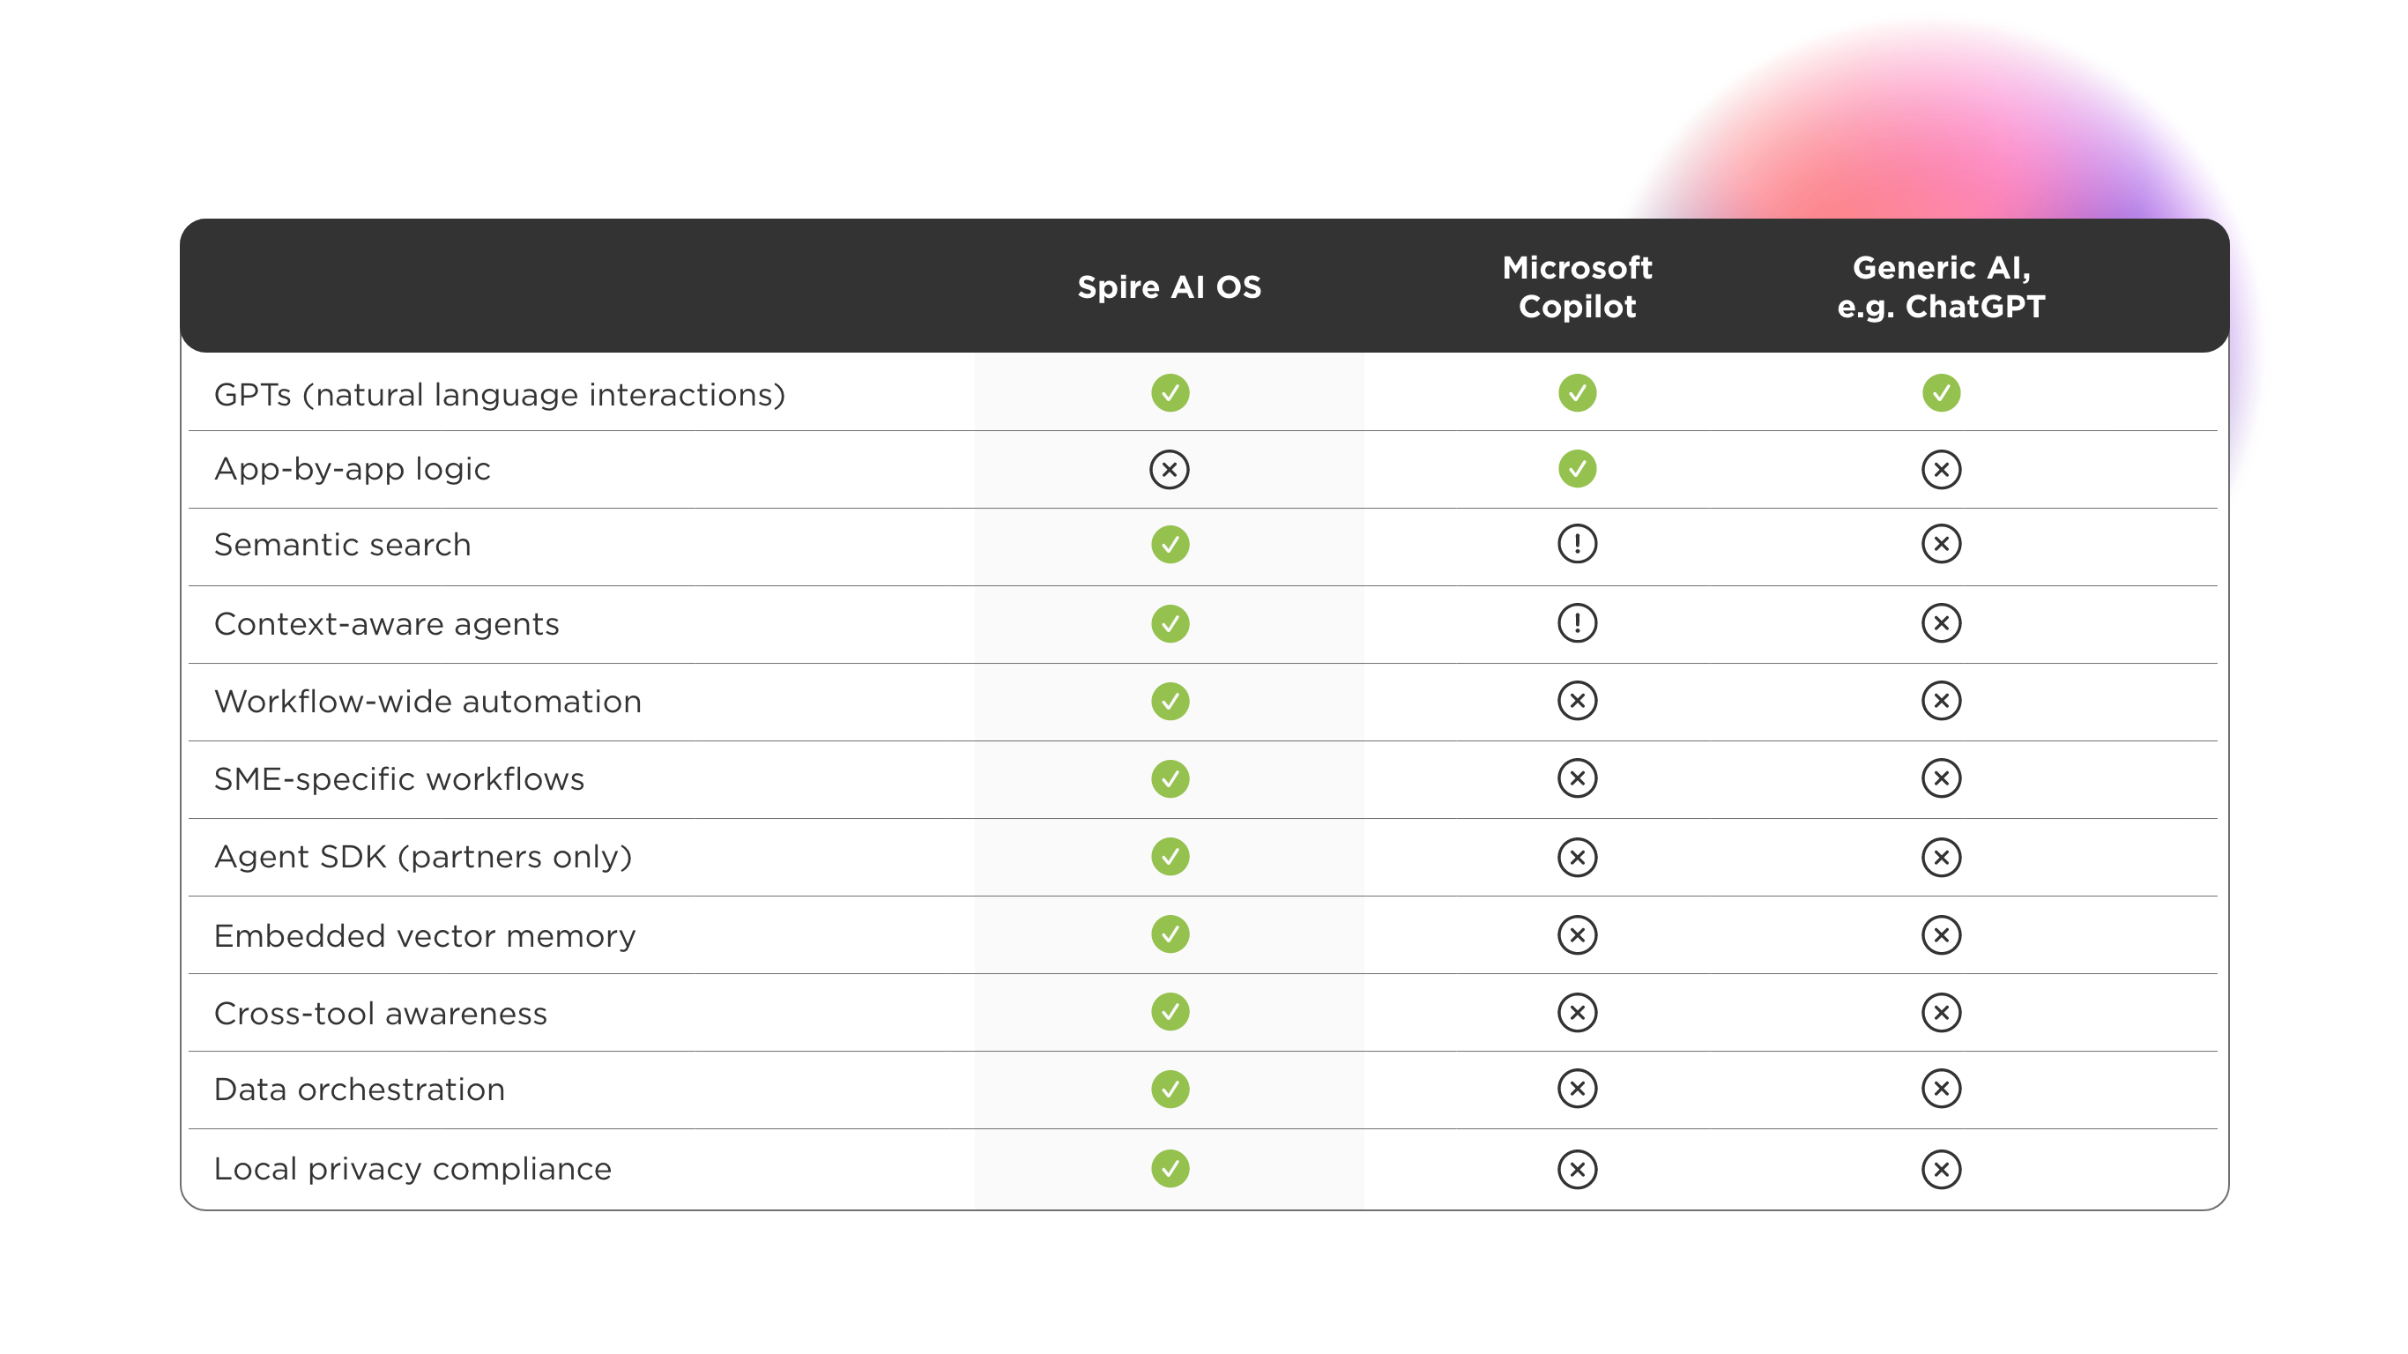Click the Context-aware agents row label
Viewport: 2408px width, 1354px height.
click(386, 624)
